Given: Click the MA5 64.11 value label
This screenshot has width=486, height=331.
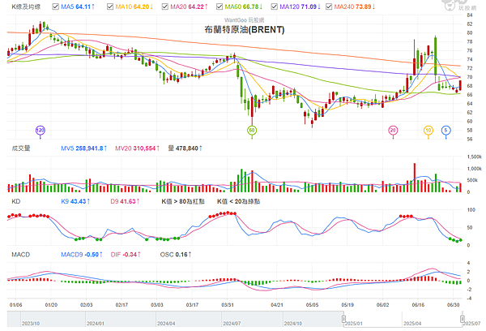Looking at the screenshot, I should (x=78, y=6).
